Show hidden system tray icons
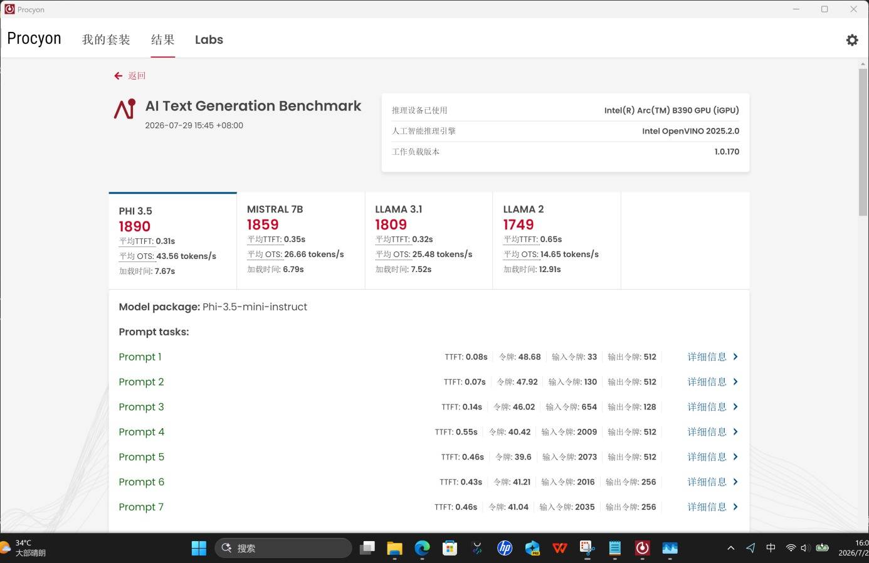 coord(730,548)
